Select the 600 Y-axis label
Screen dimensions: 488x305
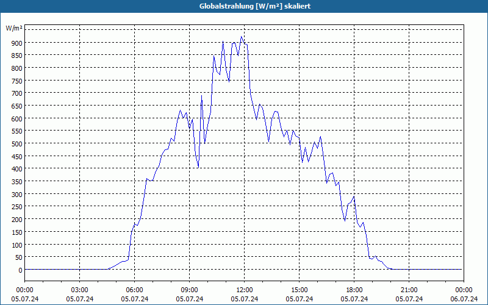(x=18, y=119)
